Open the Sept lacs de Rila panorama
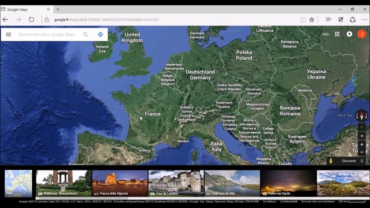 (232, 183)
